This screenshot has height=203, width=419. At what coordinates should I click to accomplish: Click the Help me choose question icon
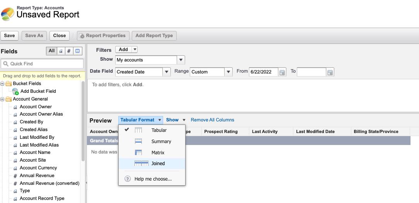click(128, 179)
